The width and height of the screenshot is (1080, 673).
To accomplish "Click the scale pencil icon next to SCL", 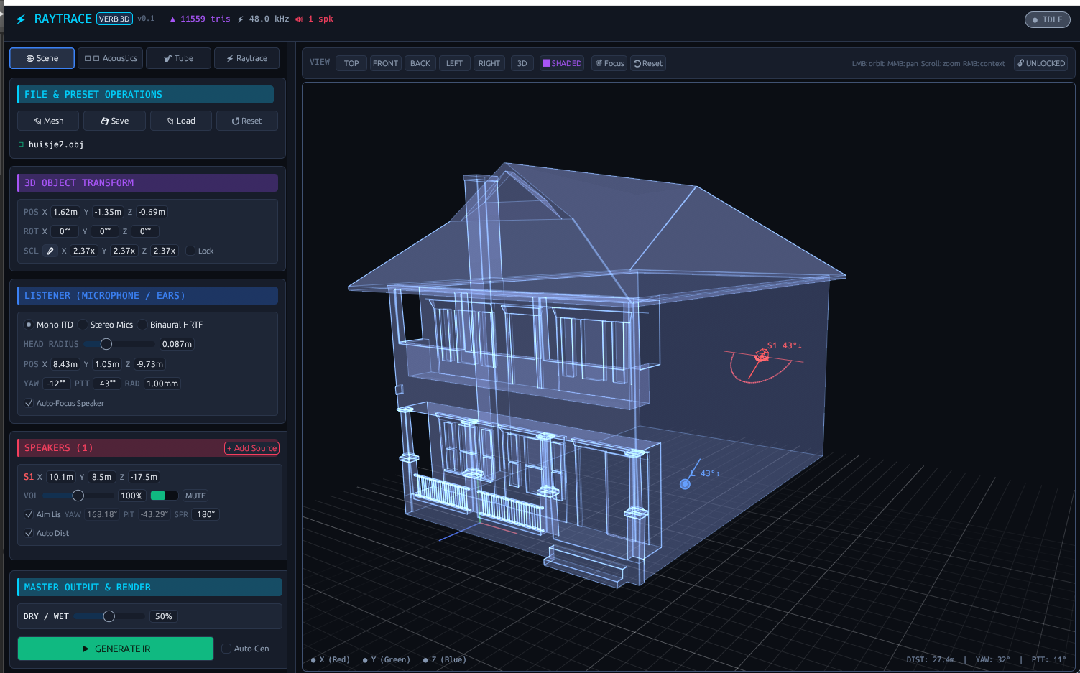I will [x=50, y=251].
